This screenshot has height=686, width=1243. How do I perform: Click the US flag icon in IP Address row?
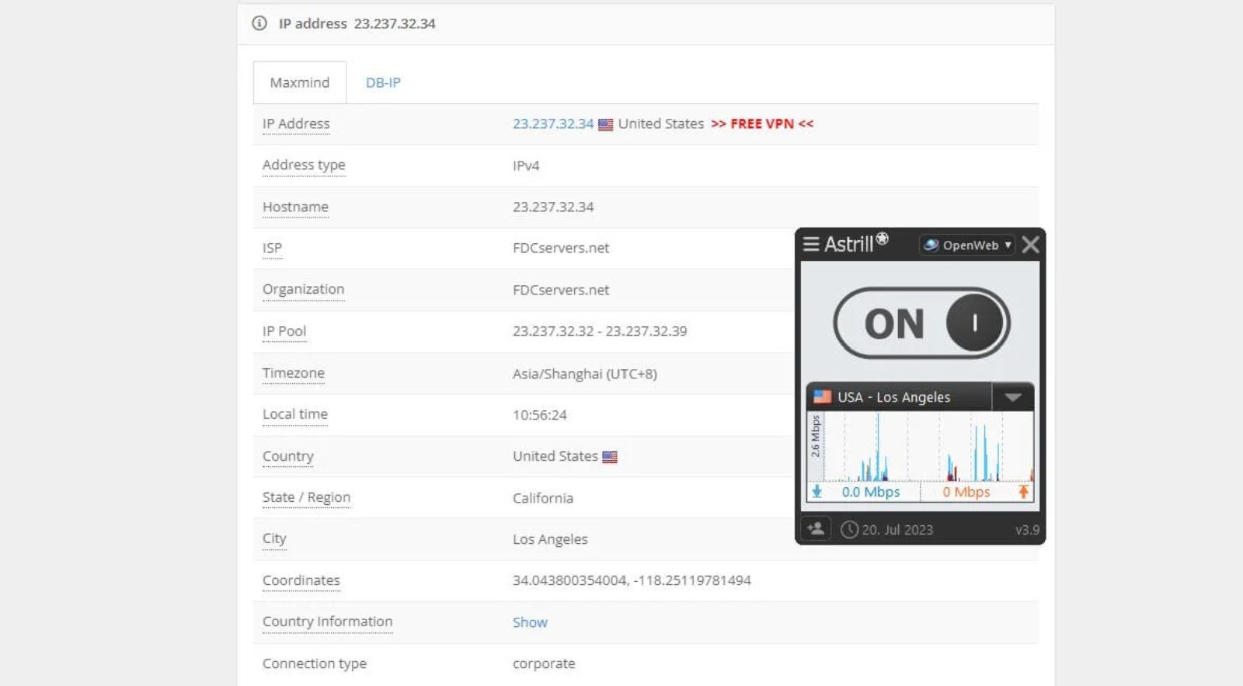pyautogui.click(x=606, y=124)
